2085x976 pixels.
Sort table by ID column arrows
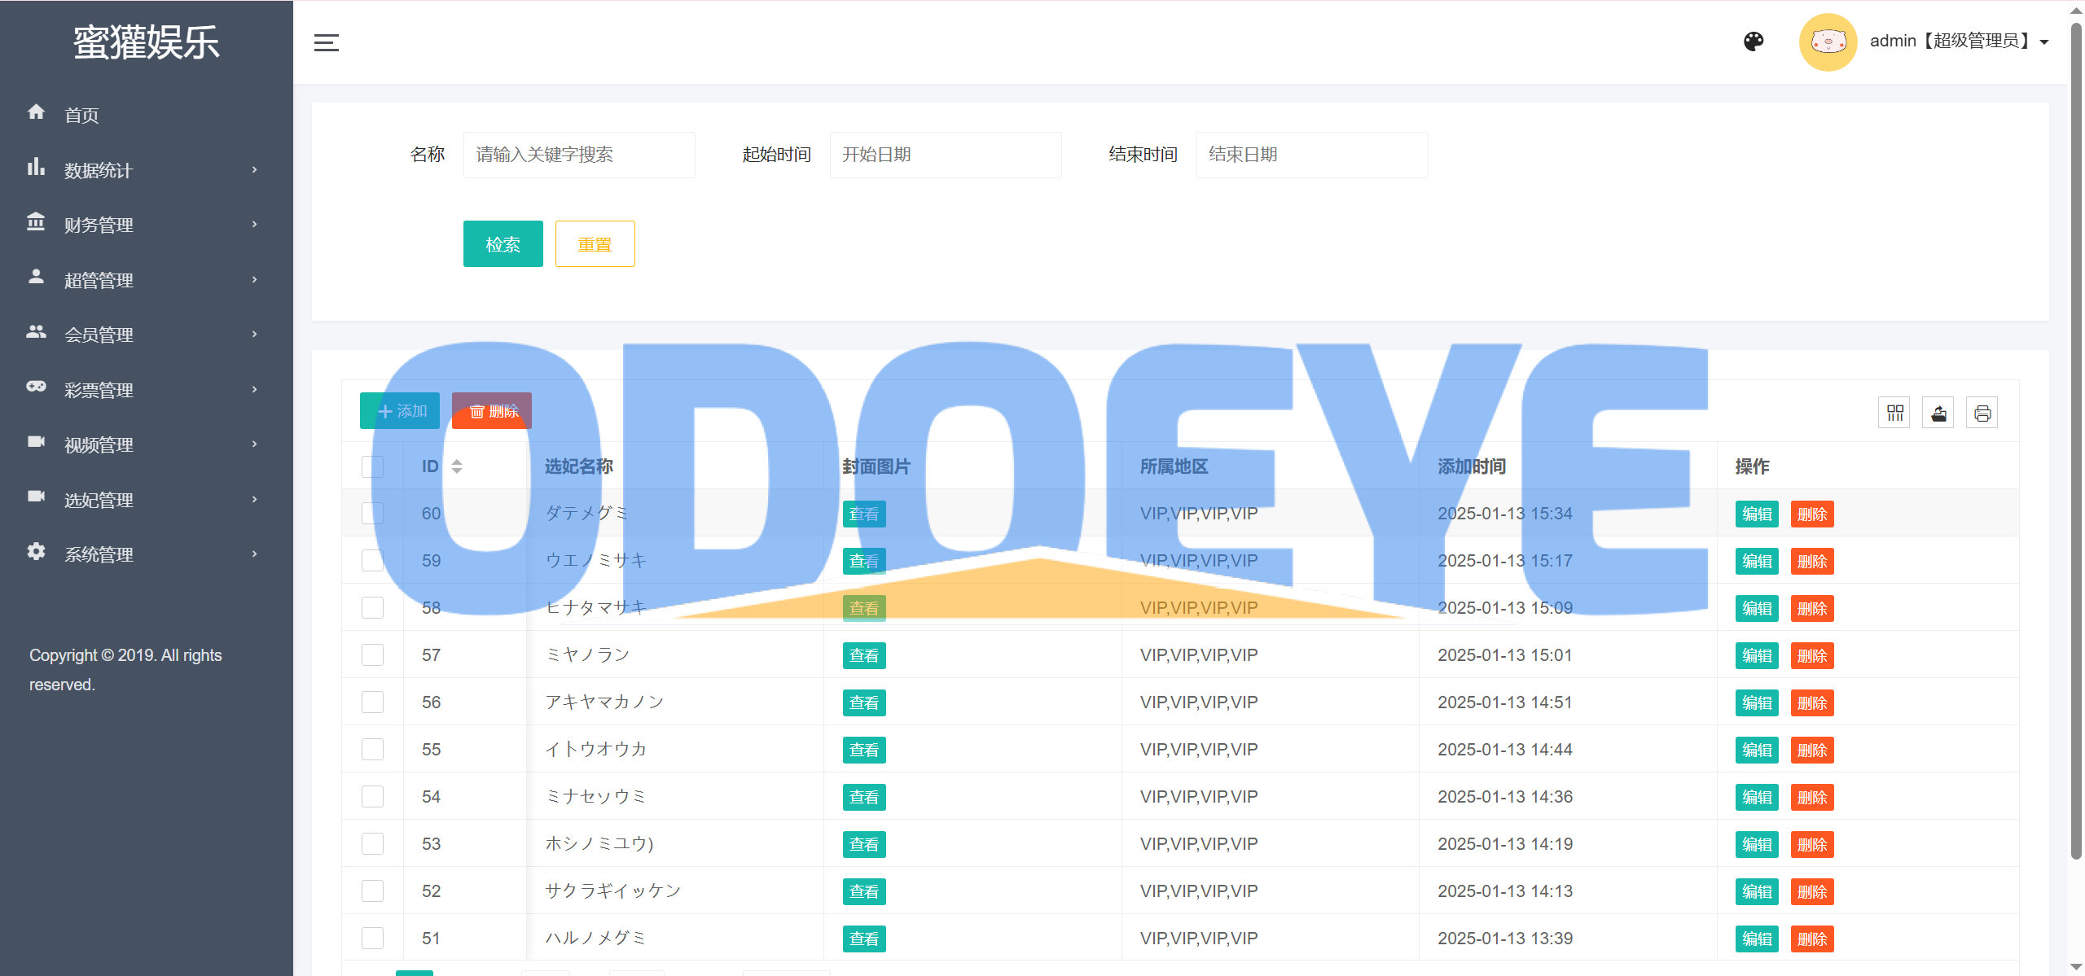[457, 466]
